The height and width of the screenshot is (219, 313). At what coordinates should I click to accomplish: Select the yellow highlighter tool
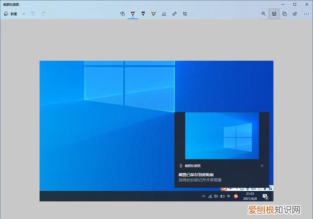pyautogui.click(x=153, y=14)
